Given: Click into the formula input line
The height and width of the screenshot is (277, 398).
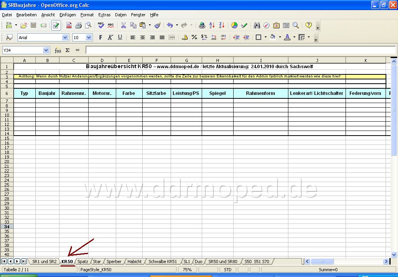Looking at the screenshot, I should [241, 50].
